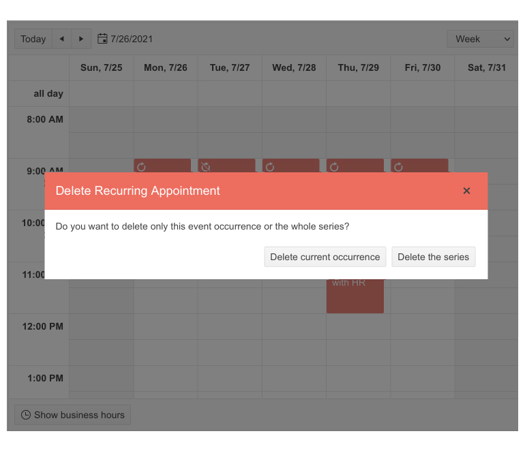Expand the Week view dropdown
This screenshot has height=472, width=525.
click(480, 39)
